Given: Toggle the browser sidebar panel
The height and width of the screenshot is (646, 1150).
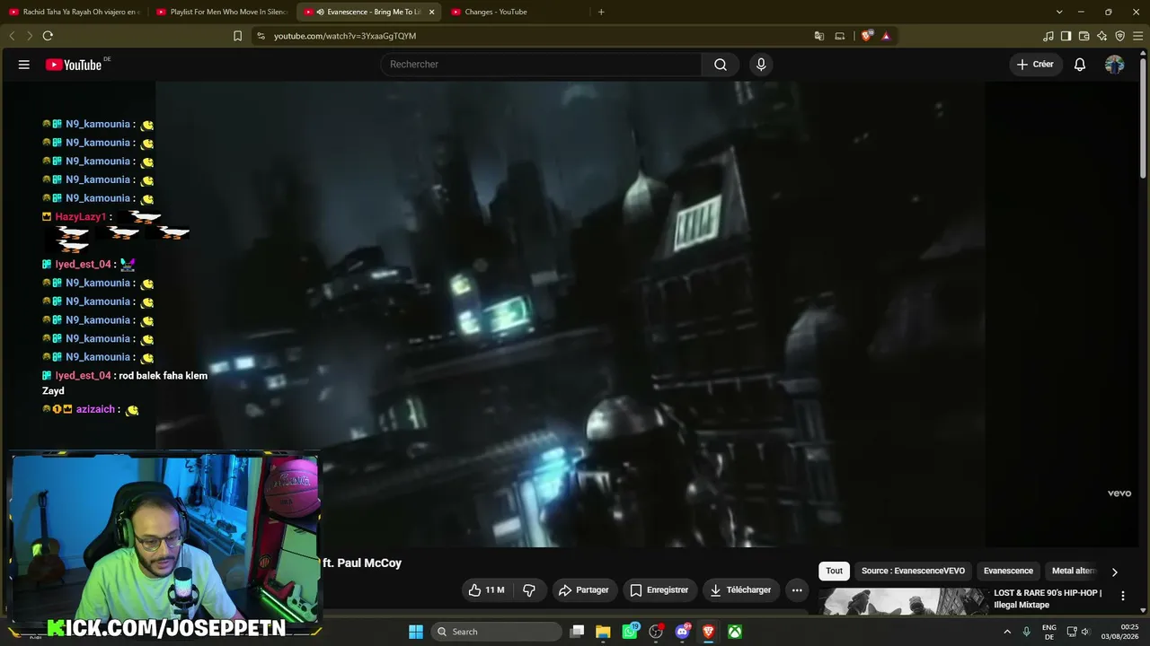Looking at the screenshot, I should coord(1066,36).
